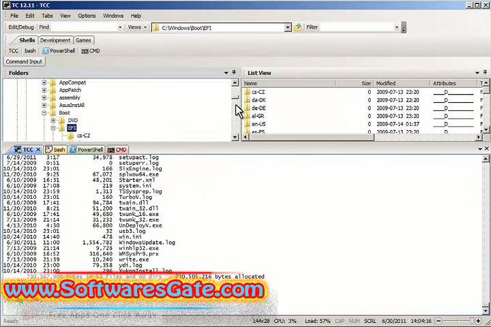Click the zoom out minus button

pos(438,321)
